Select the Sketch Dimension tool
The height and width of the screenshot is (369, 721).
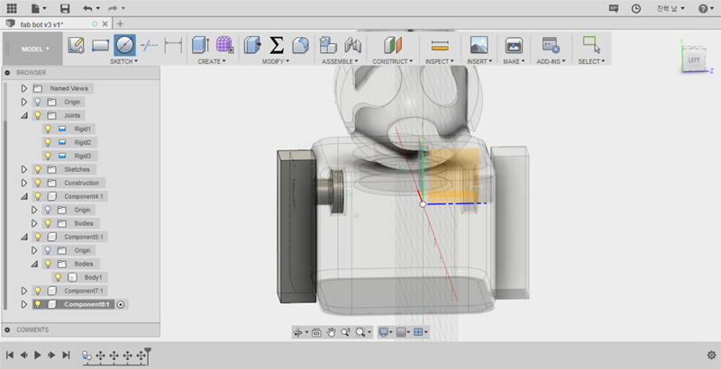pos(173,45)
